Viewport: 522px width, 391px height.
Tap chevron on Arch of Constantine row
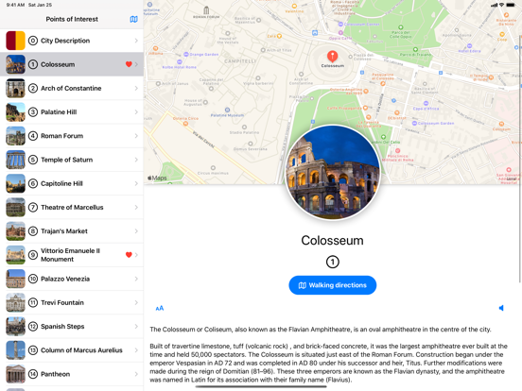click(136, 88)
